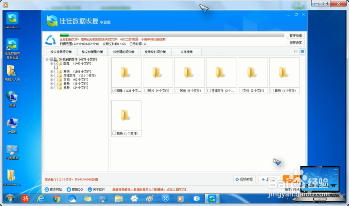
Task: Open the 关于软件 link
Action: pos(96,190)
